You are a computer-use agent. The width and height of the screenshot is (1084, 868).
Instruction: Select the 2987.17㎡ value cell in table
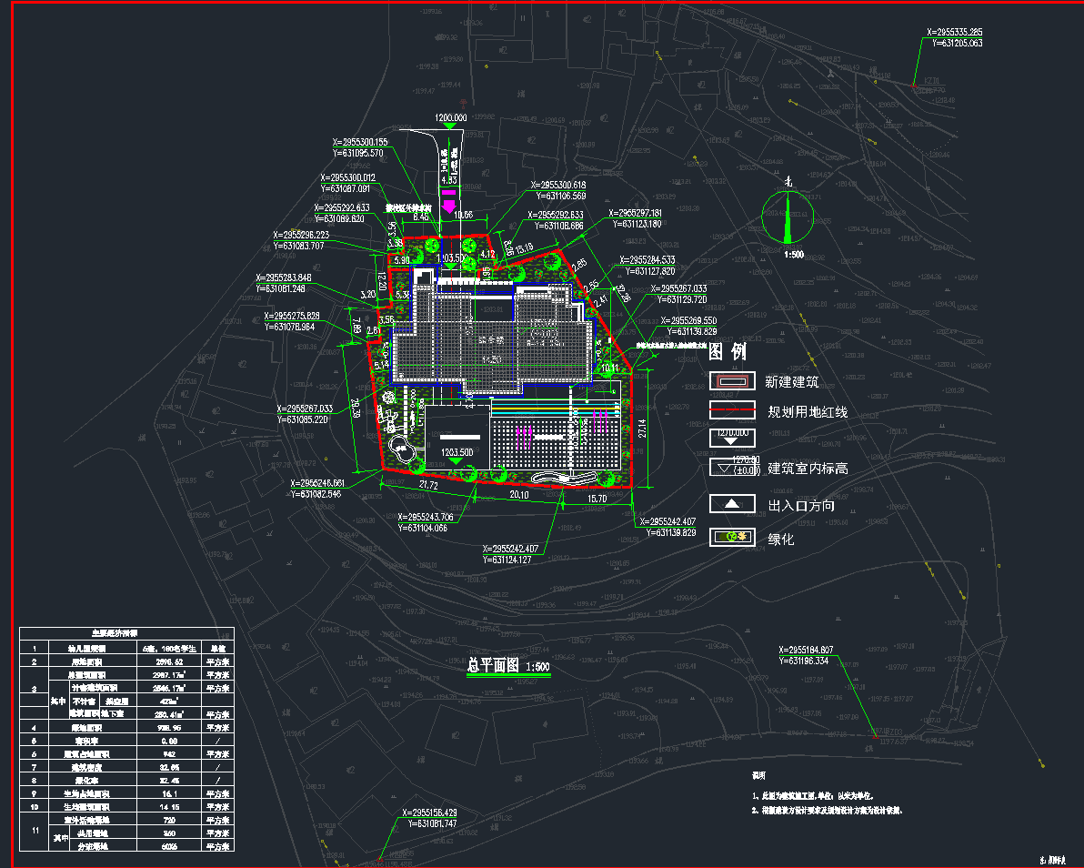(165, 675)
